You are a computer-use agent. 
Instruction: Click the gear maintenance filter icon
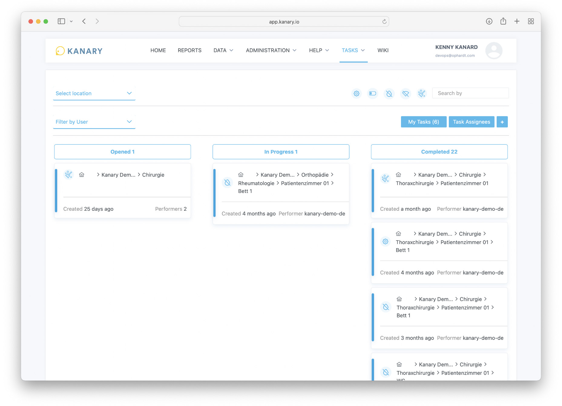(x=357, y=93)
